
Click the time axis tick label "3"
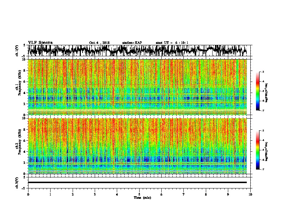point(95,194)
